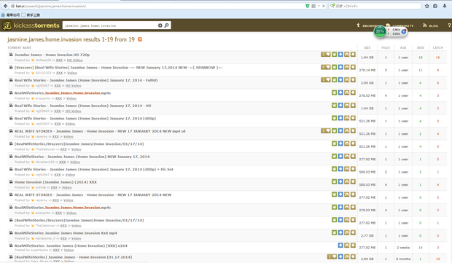Open the help question mark icon in the header
452x263 pixels.
449,25
